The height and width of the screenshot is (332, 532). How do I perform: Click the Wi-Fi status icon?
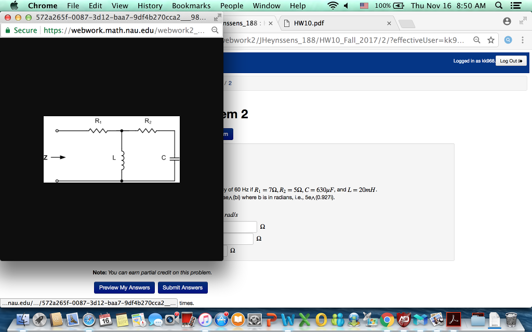tap(333, 6)
